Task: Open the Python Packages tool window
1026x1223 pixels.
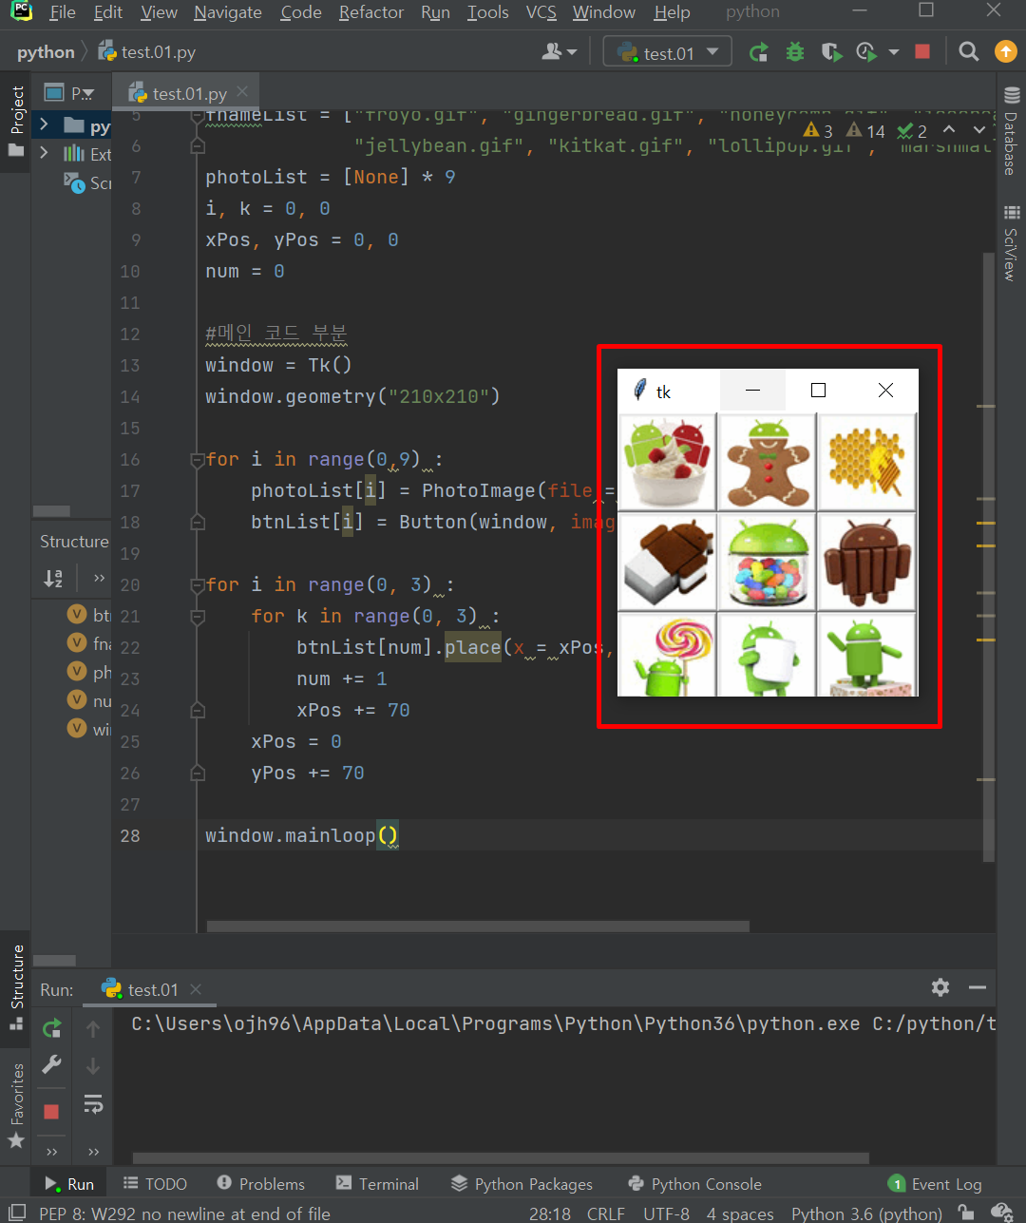Action: click(522, 1184)
